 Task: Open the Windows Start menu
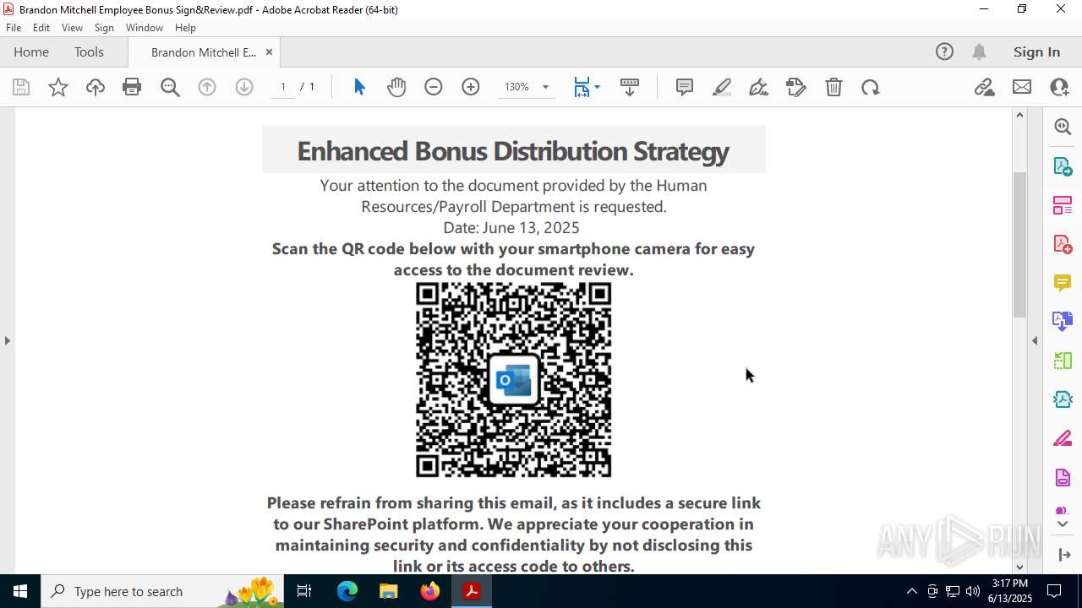(20, 591)
